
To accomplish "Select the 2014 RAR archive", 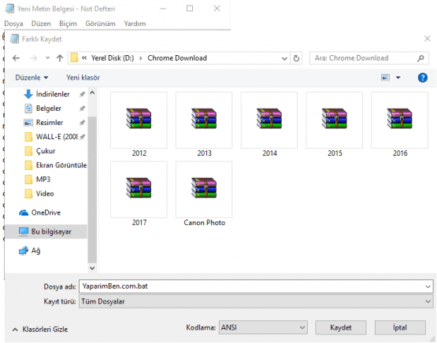I will [269, 125].
